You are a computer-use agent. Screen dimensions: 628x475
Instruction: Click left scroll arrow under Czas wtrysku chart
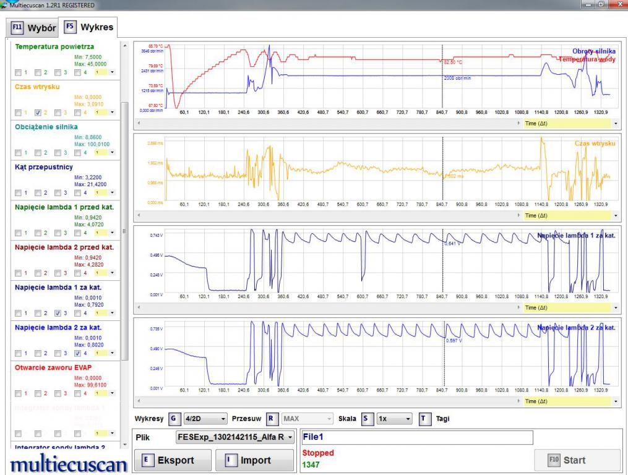[x=139, y=216]
